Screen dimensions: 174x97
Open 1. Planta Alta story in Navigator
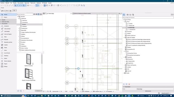(x=131, y=26)
